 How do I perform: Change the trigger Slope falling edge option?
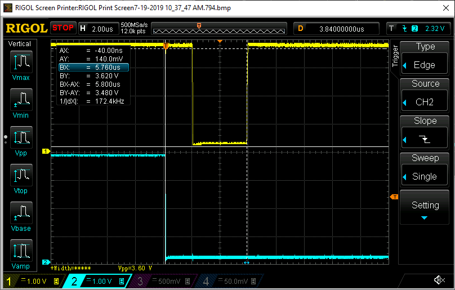click(425, 133)
